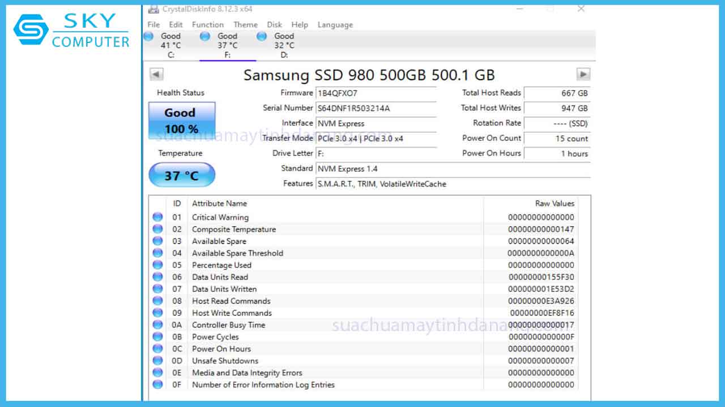
Task: Click raw value 0000000000000A
Action: click(541, 253)
